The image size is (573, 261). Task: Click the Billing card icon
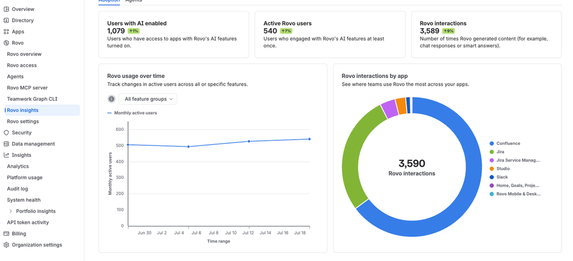(6, 234)
